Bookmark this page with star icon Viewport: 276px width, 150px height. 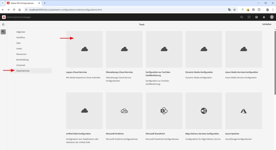[234, 10]
